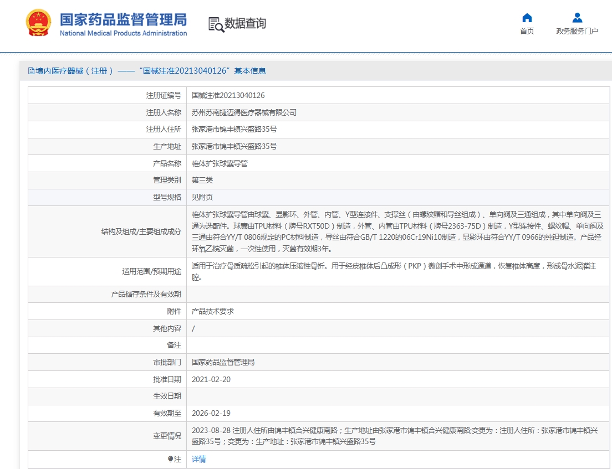Screen dimensions: 612x469
Task: Click the 适用范围/预期用途 label
Action: coord(151,271)
